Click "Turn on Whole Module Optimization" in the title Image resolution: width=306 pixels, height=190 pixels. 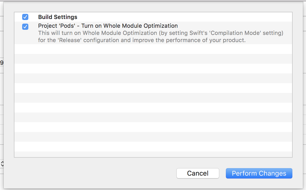coord(130,26)
